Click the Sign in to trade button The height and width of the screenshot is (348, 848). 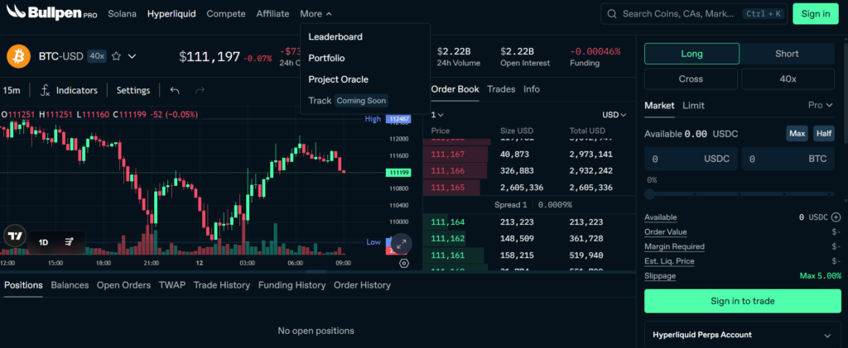pyautogui.click(x=742, y=301)
